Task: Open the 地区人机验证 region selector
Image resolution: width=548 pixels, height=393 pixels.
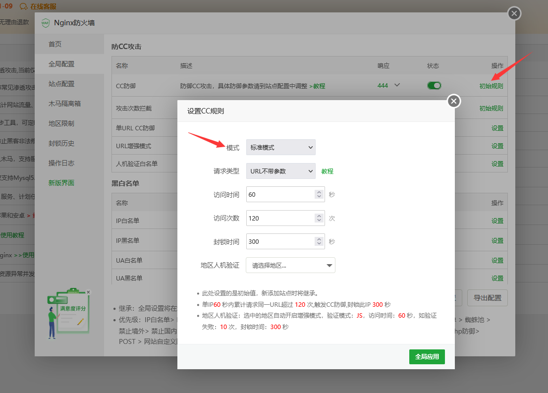Action: tap(290, 265)
